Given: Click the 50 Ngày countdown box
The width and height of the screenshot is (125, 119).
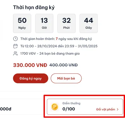Looking at the screenshot, I should pyautogui.click(x=22, y=23).
